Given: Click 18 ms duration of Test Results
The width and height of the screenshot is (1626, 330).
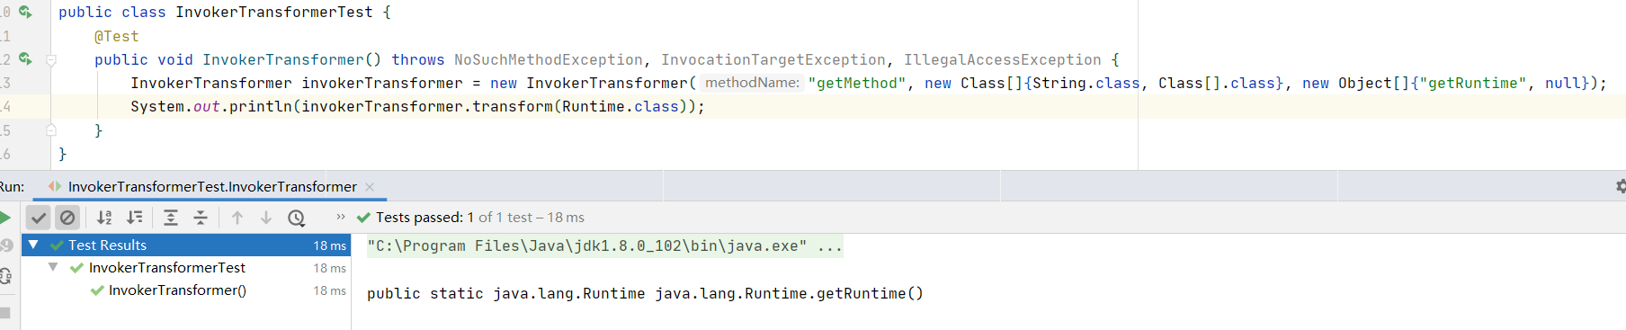Looking at the screenshot, I should (329, 245).
